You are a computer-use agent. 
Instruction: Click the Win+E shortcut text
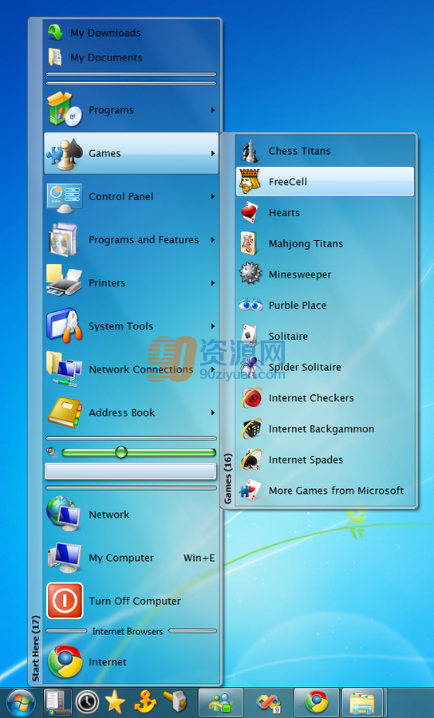(199, 558)
